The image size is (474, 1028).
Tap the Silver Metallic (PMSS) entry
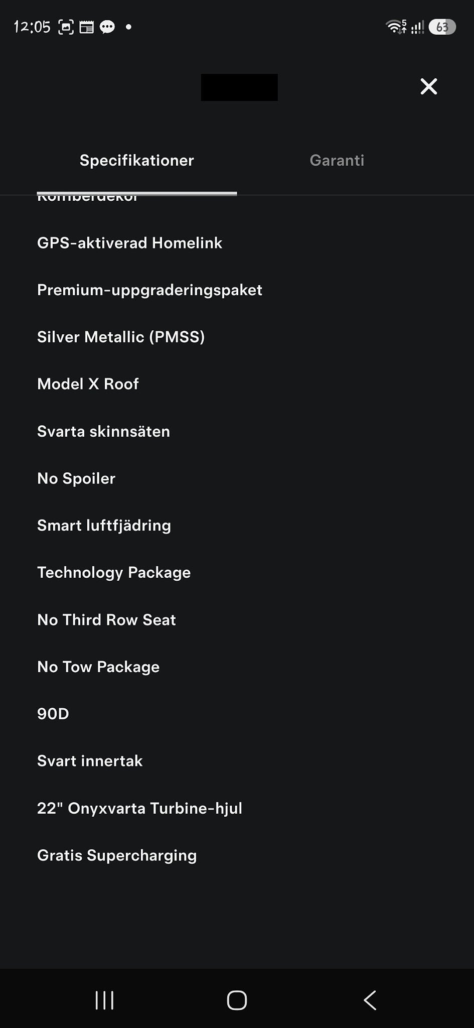121,337
